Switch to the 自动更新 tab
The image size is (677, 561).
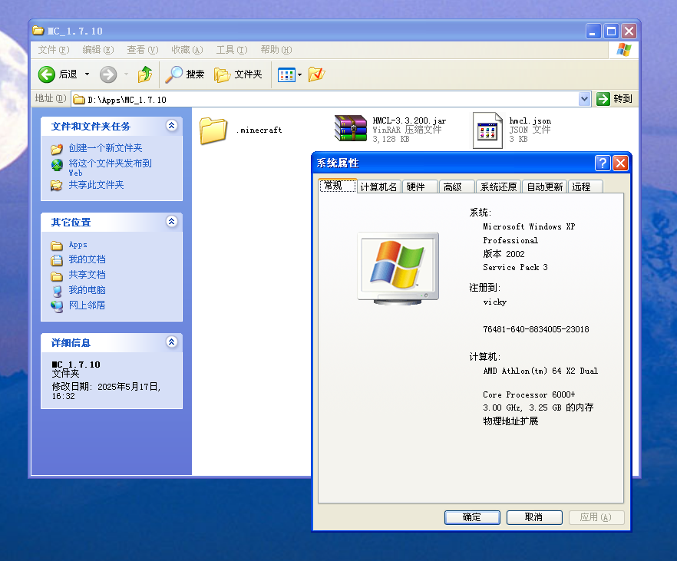coord(544,186)
